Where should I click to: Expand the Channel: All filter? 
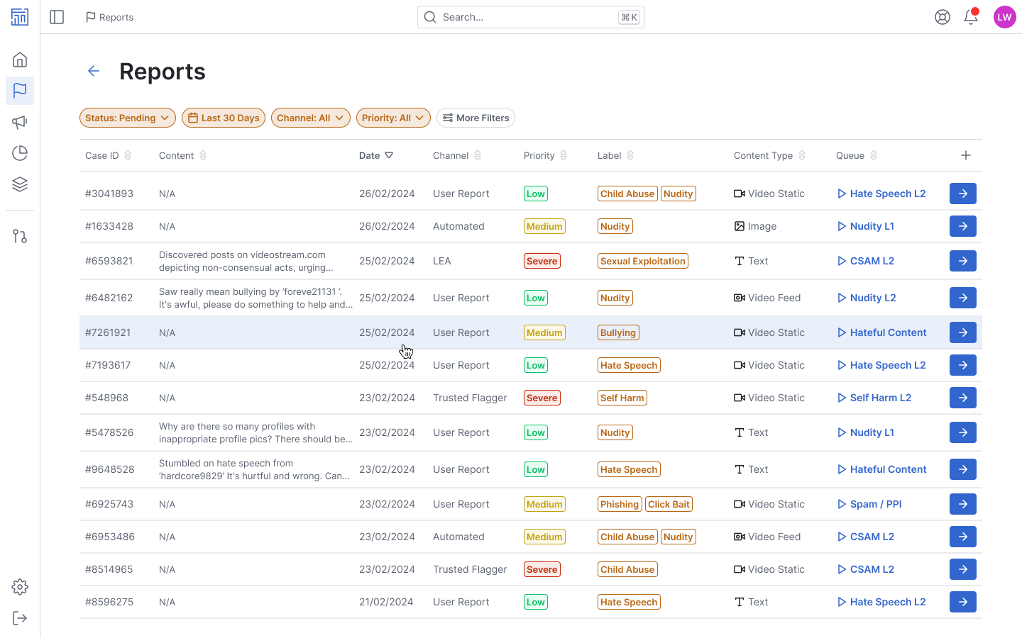point(310,118)
